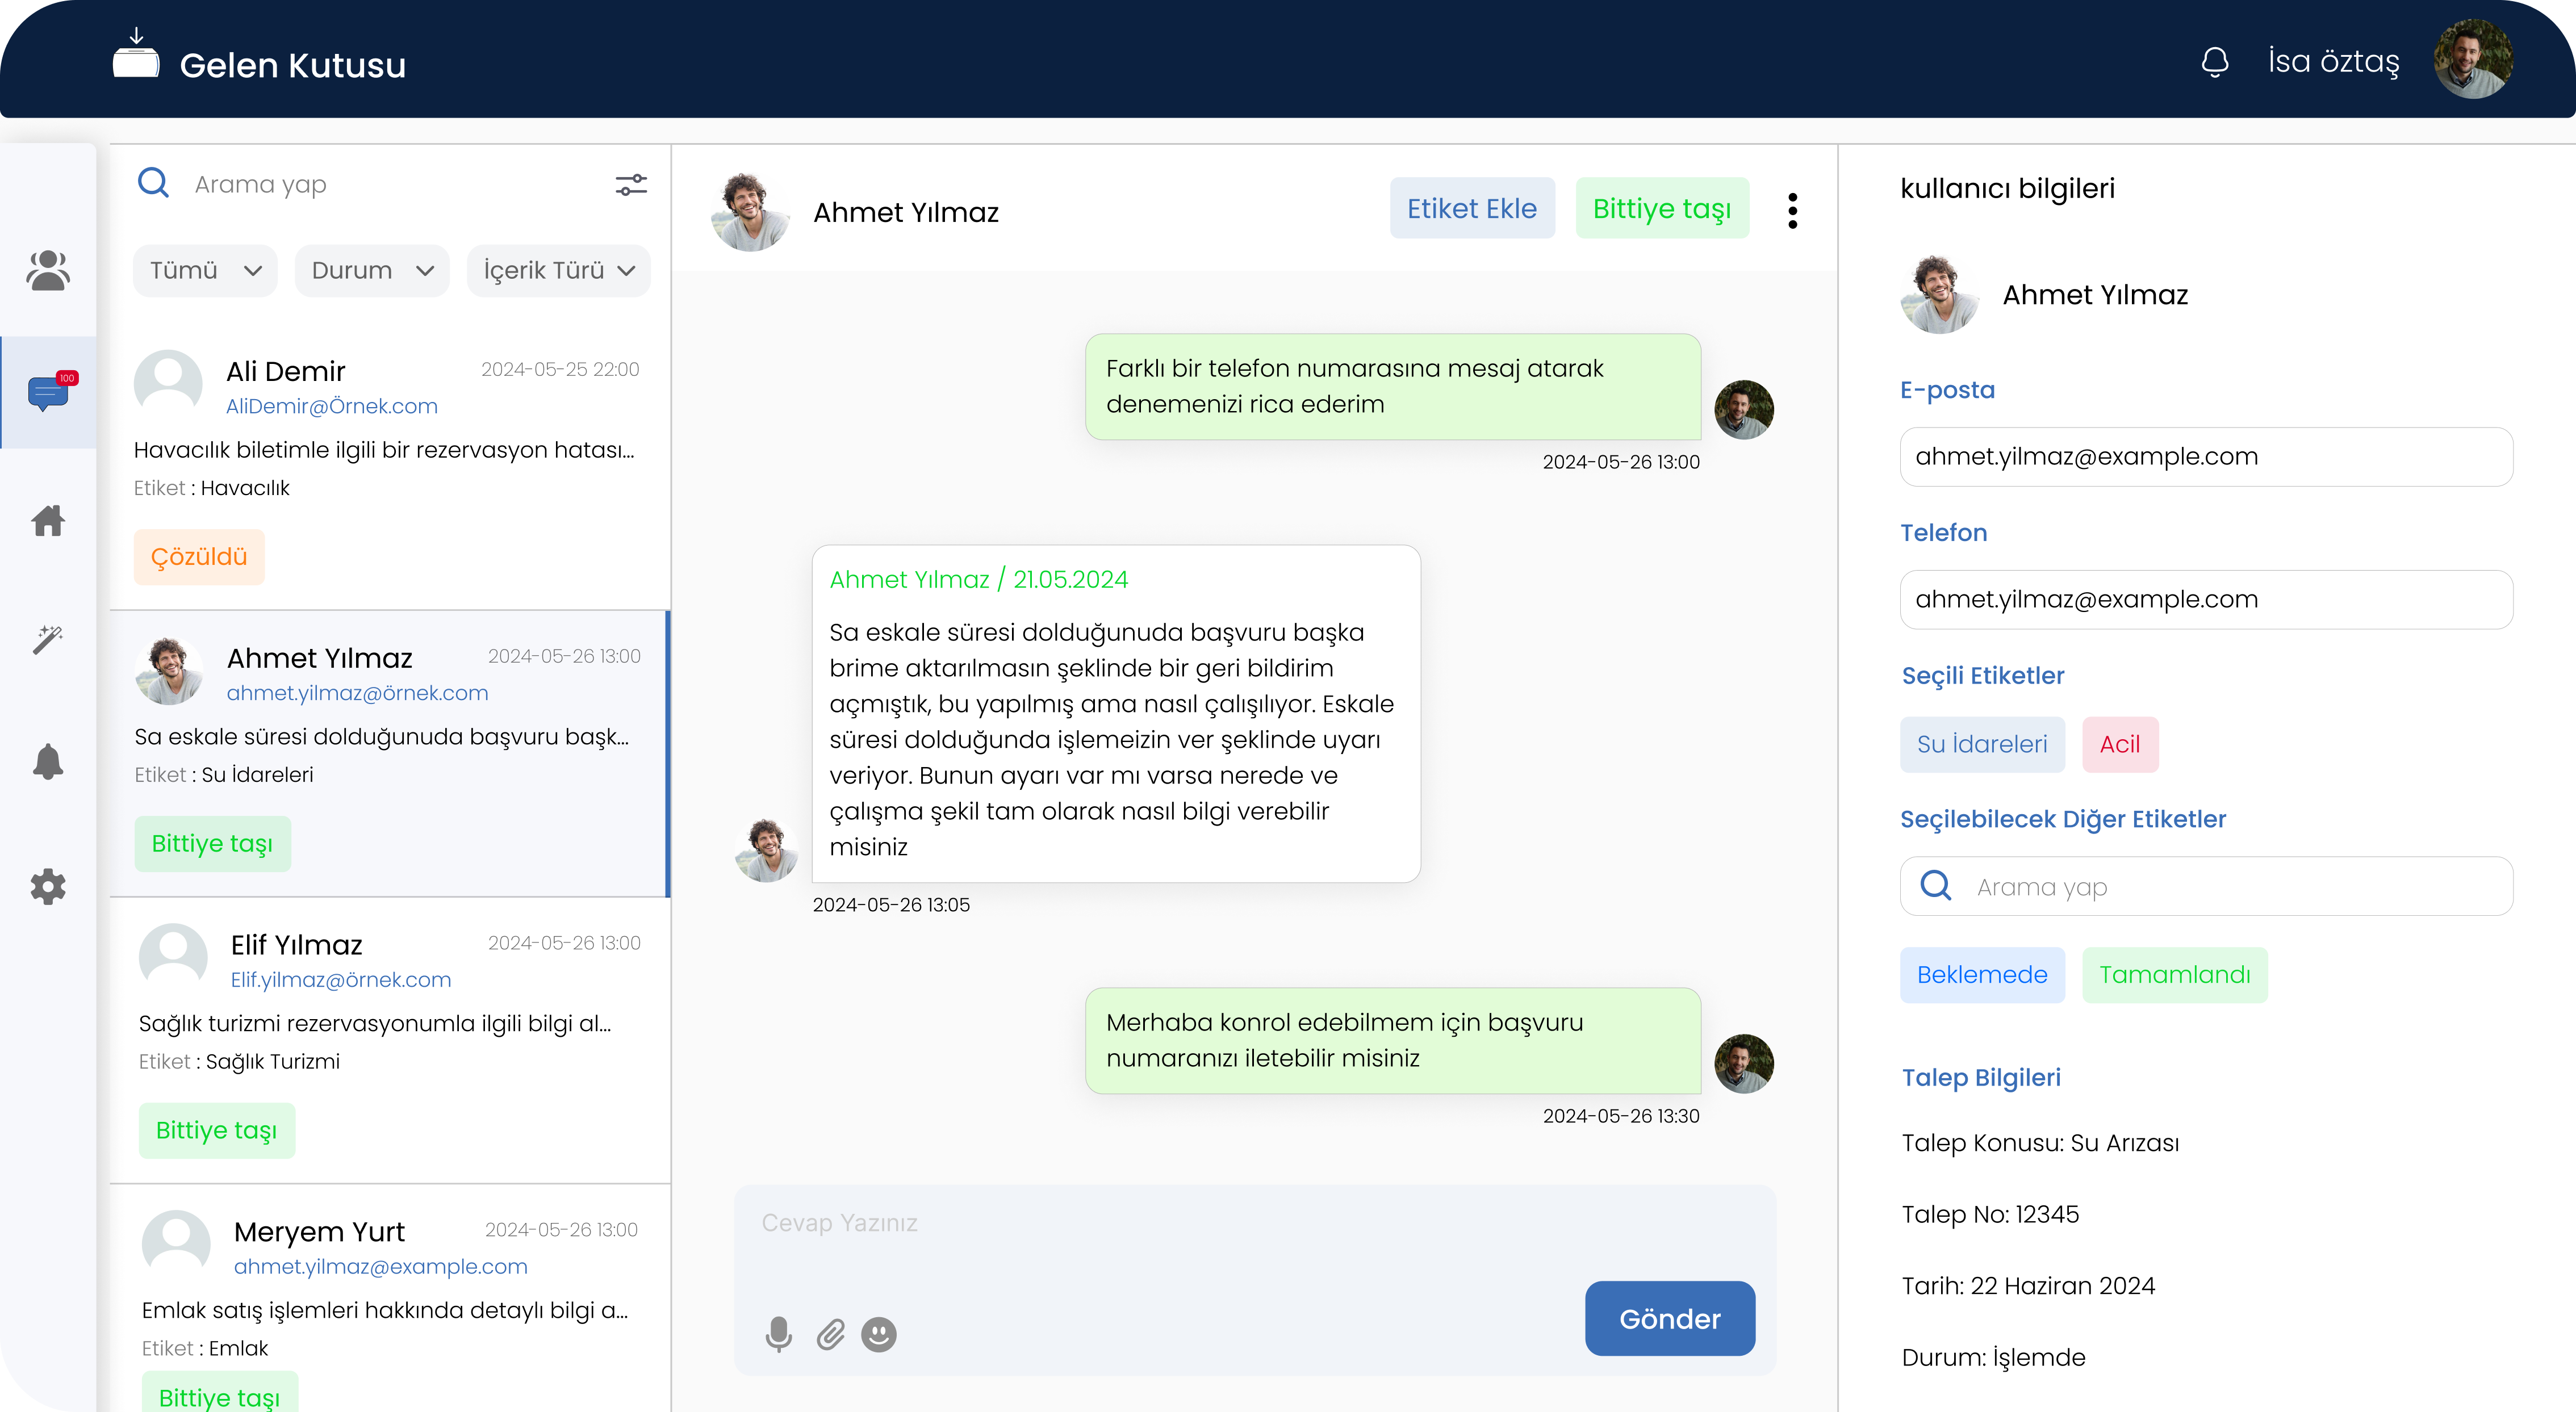This screenshot has width=2576, height=1412.
Task: Open the sidebar bell notifications icon
Action: (48, 762)
